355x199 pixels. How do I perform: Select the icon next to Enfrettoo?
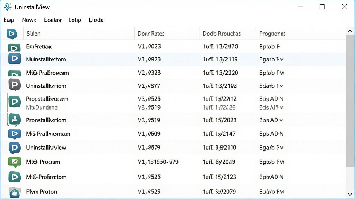tap(14, 48)
